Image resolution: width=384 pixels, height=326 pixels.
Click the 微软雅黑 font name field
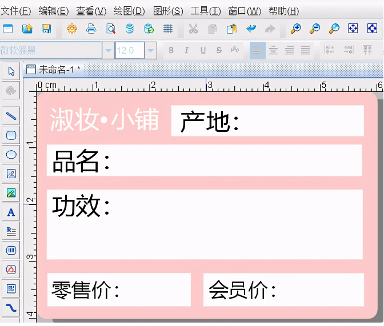[51, 50]
